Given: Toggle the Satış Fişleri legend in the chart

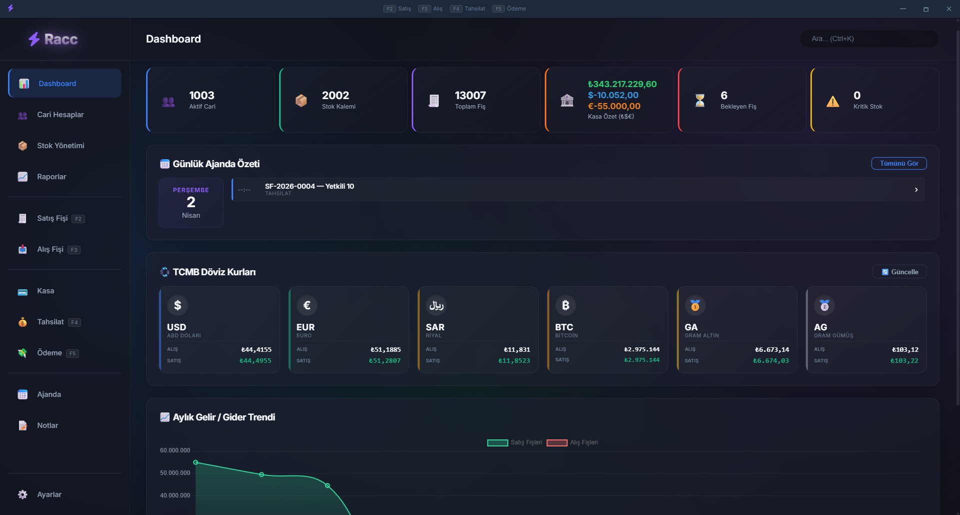Looking at the screenshot, I should 514,442.
